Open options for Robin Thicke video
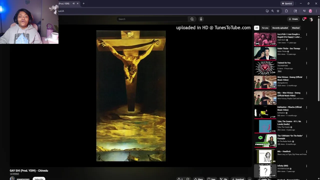Screen dimensions: 320x180 tap(306, 49)
